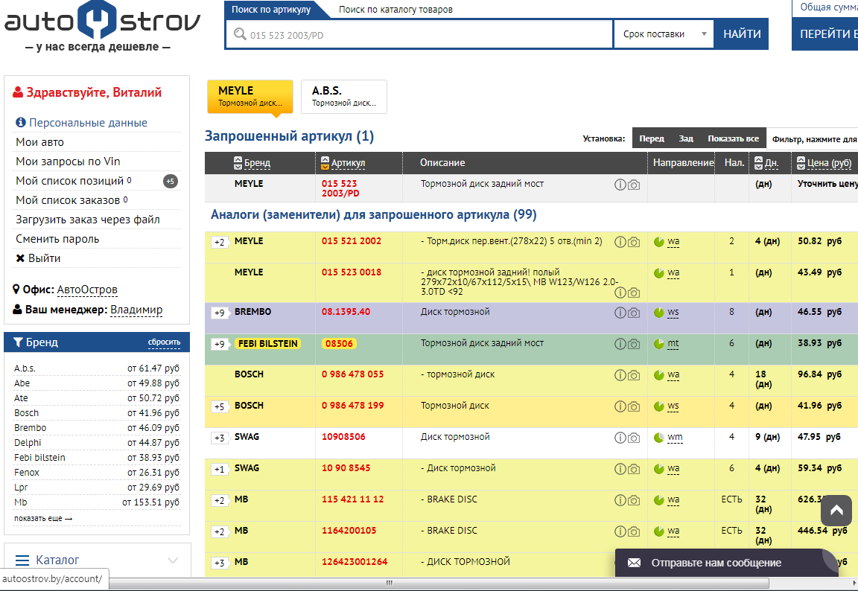Click the НАЙТИ search button

point(742,34)
